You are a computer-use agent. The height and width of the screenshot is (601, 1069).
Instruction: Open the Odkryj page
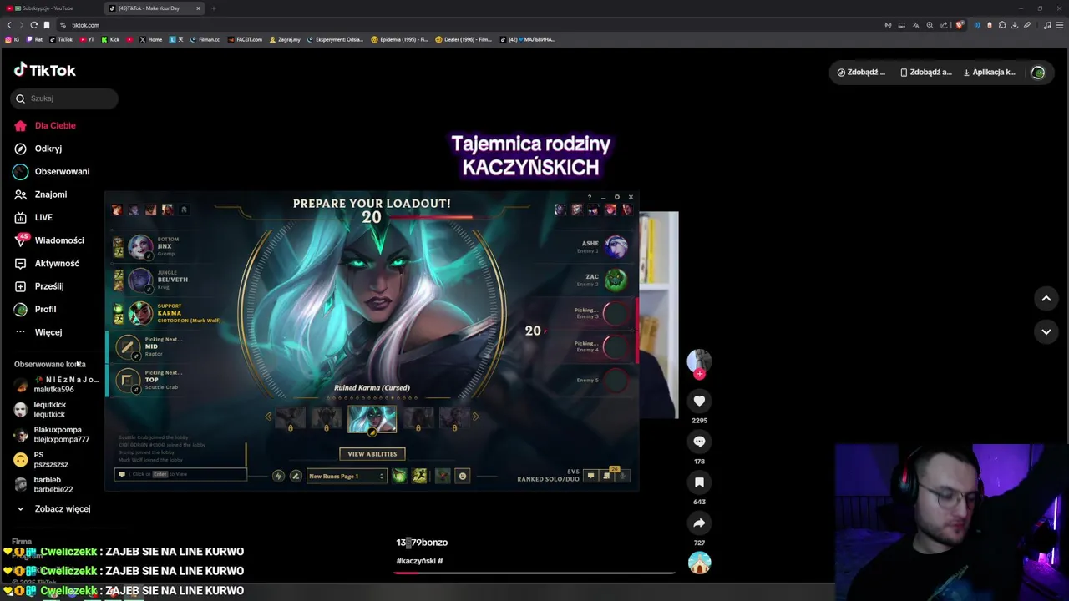[x=38, y=149]
